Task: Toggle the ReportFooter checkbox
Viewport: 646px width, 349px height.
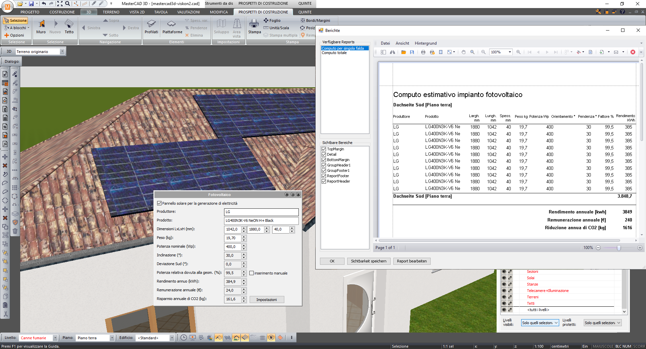Action: tap(324, 176)
